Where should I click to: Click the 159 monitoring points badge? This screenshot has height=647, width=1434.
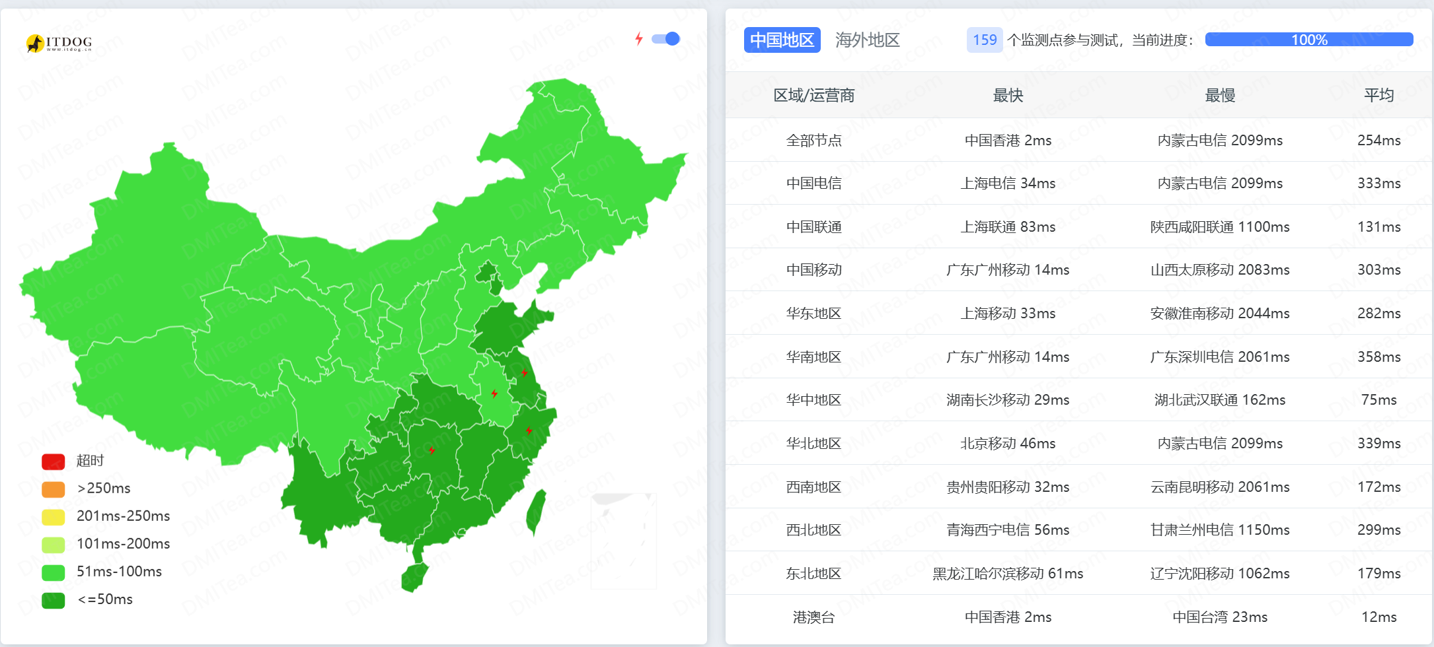coord(984,40)
